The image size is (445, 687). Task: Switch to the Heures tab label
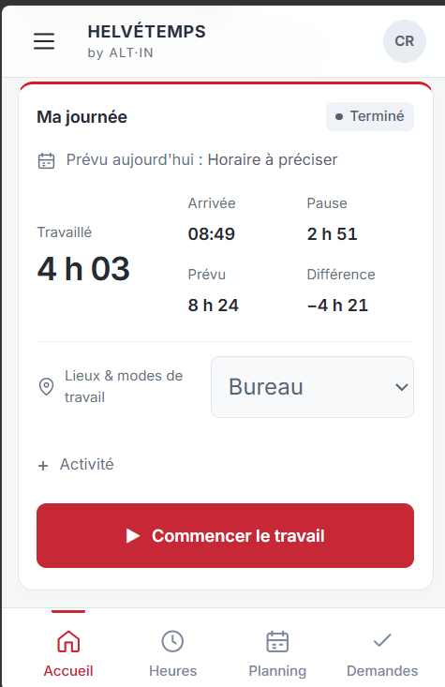173,671
